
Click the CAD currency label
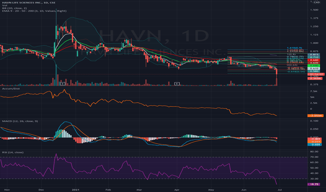click(317, 2)
